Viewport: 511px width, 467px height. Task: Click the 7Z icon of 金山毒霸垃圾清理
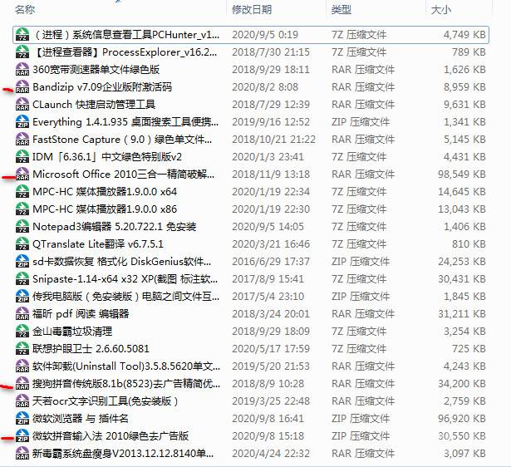coord(22,332)
